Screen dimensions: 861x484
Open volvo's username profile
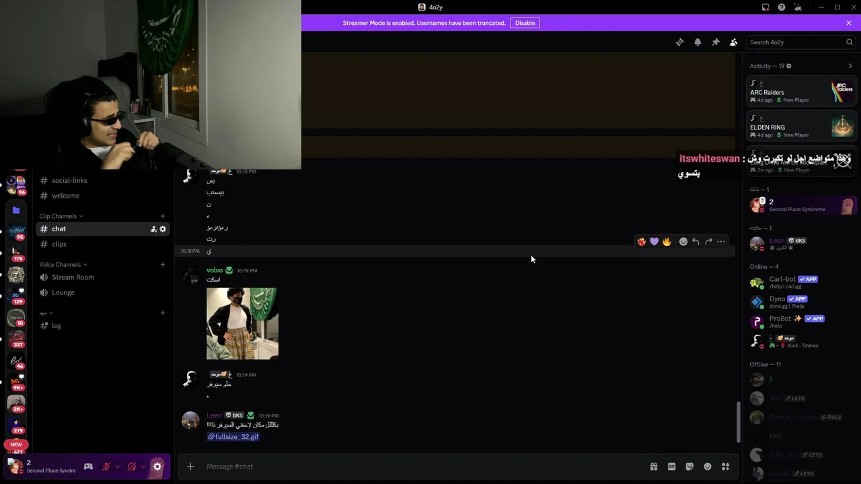(x=215, y=270)
